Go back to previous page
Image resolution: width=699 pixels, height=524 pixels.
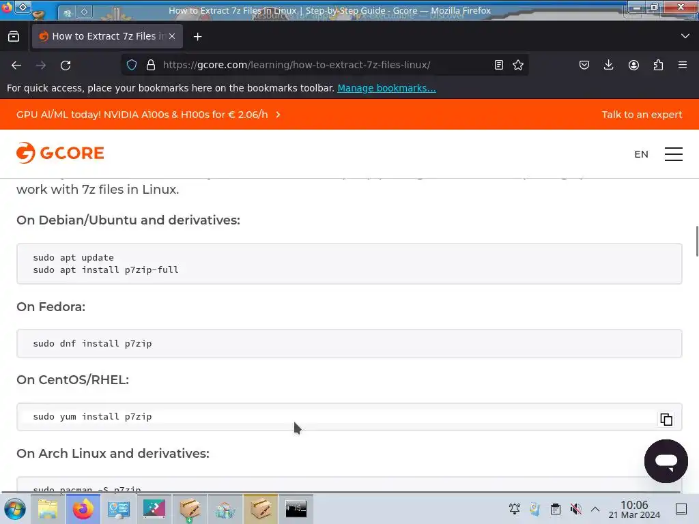tap(16, 65)
